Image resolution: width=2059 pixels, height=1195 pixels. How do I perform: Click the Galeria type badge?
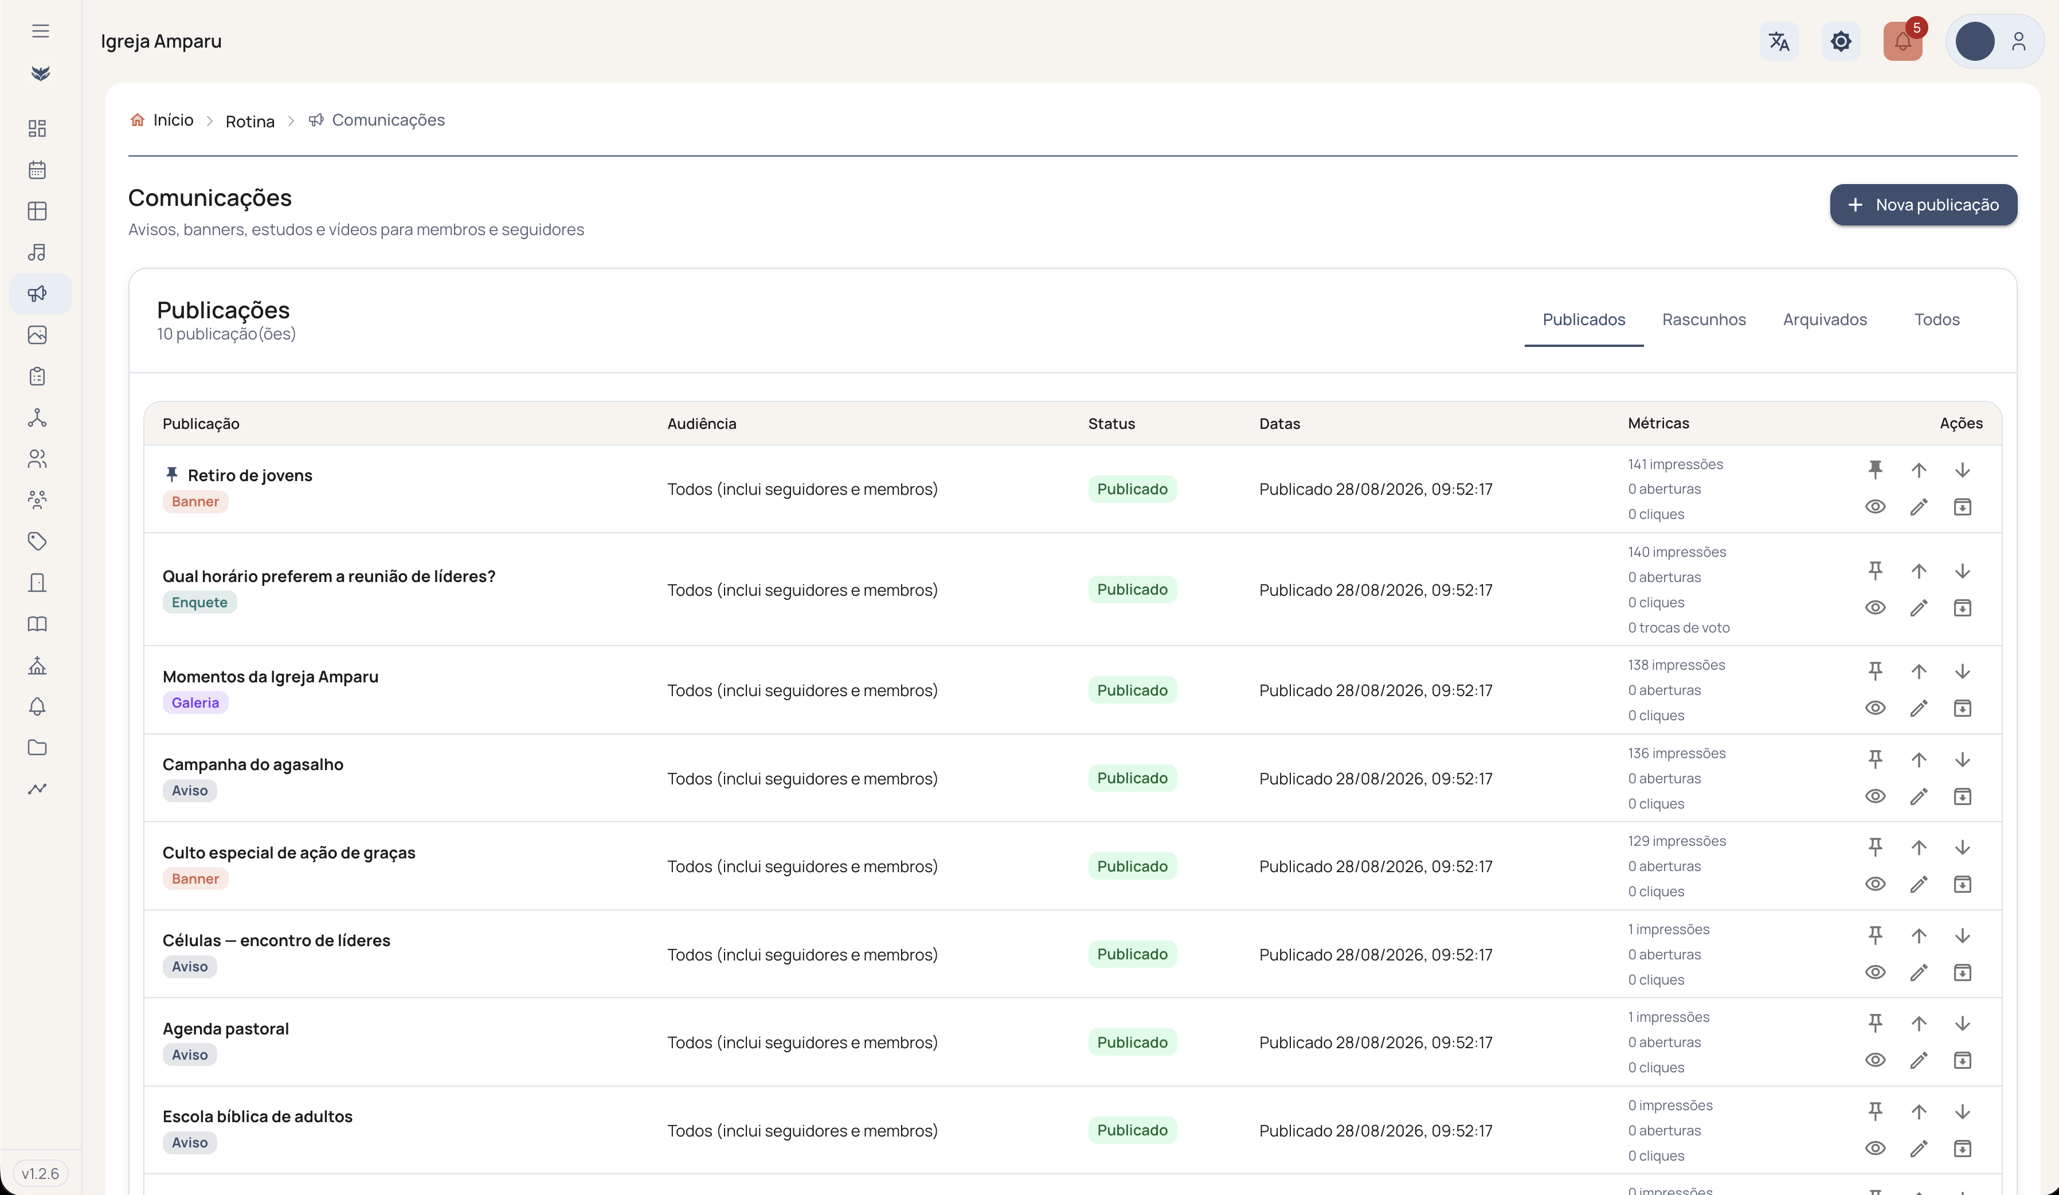195,703
